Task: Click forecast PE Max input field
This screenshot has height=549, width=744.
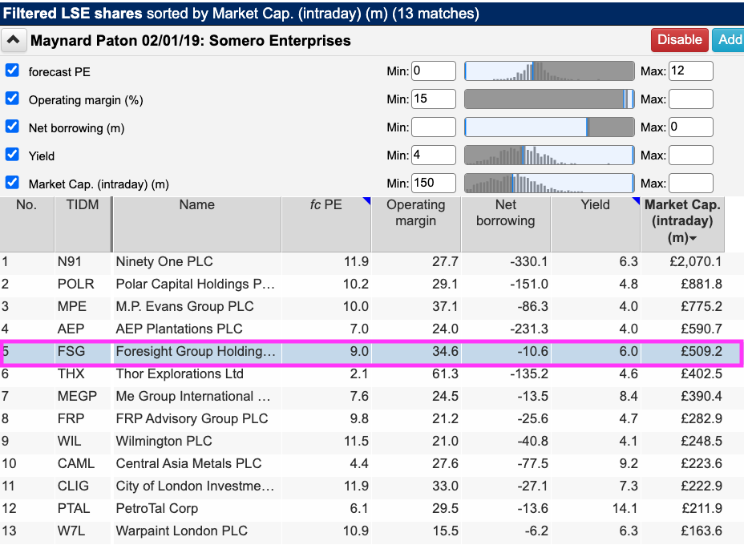Action: pyautogui.click(x=691, y=71)
